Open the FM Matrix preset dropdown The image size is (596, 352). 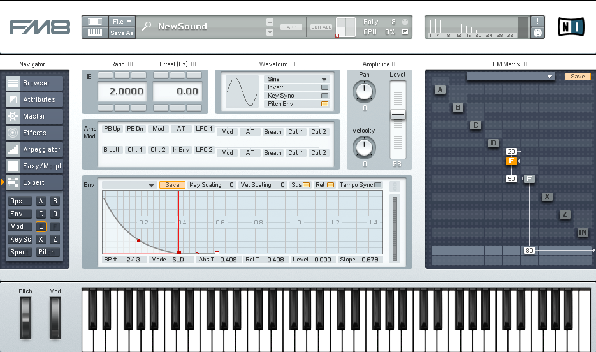point(510,77)
